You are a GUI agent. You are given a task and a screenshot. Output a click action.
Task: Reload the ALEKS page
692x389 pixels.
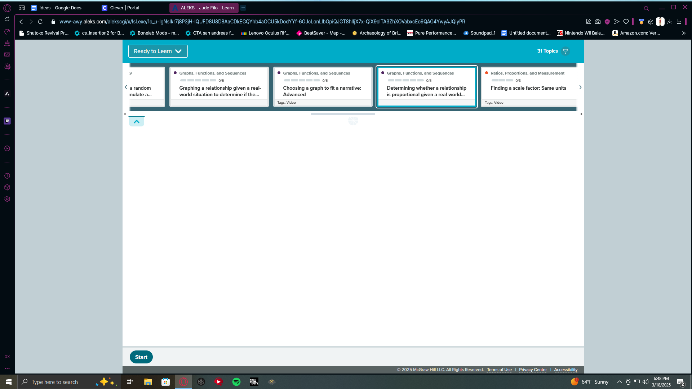point(40,22)
